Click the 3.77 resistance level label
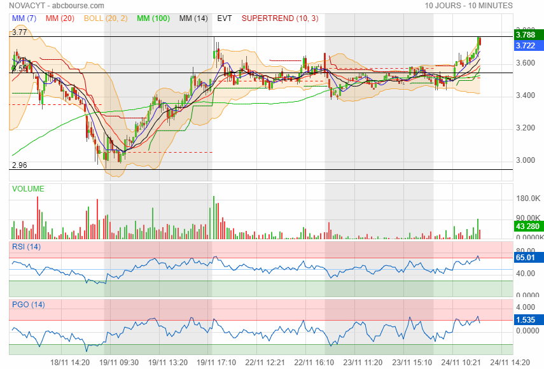Viewport: 544px width, 369px height. click(x=20, y=32)
